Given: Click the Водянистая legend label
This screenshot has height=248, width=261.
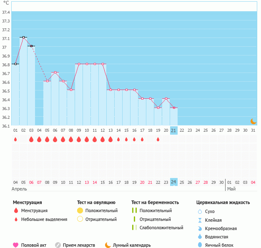Looking at the screenshot, I should coord(217,237).
